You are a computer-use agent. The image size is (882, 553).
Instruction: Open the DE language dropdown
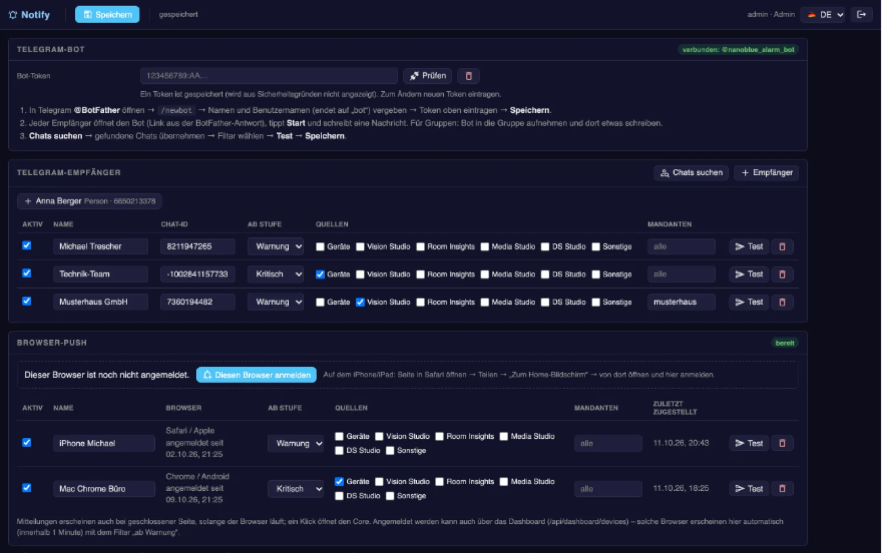(x=822, y=15)
